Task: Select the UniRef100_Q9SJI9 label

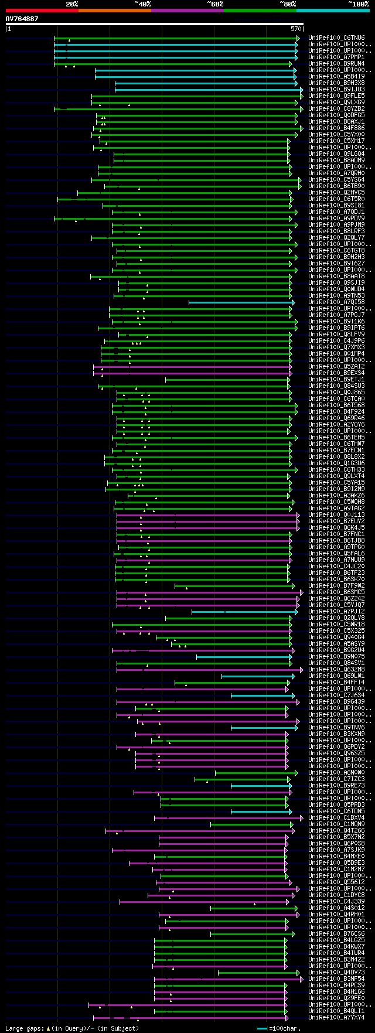Action: point(336,282)
